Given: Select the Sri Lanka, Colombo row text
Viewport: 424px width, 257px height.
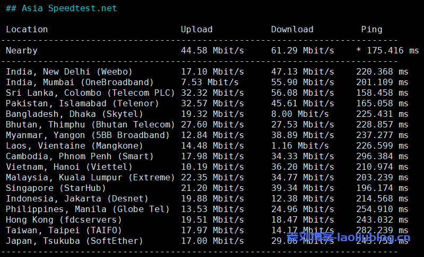Looking at the screenshot, I should [90, 93].
